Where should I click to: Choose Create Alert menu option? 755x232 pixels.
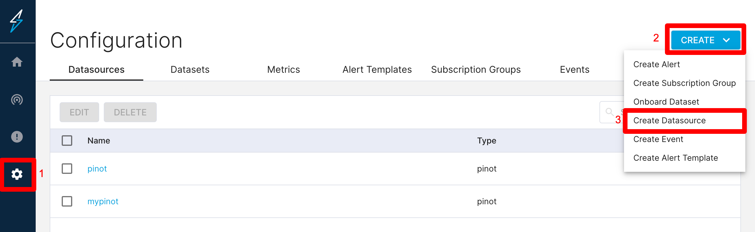click(656, 65)
